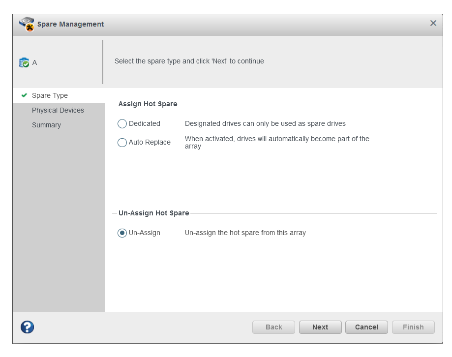
Task: Click the 'Un-Assign Hot Spare' section heading
Action: click(153, 213)
